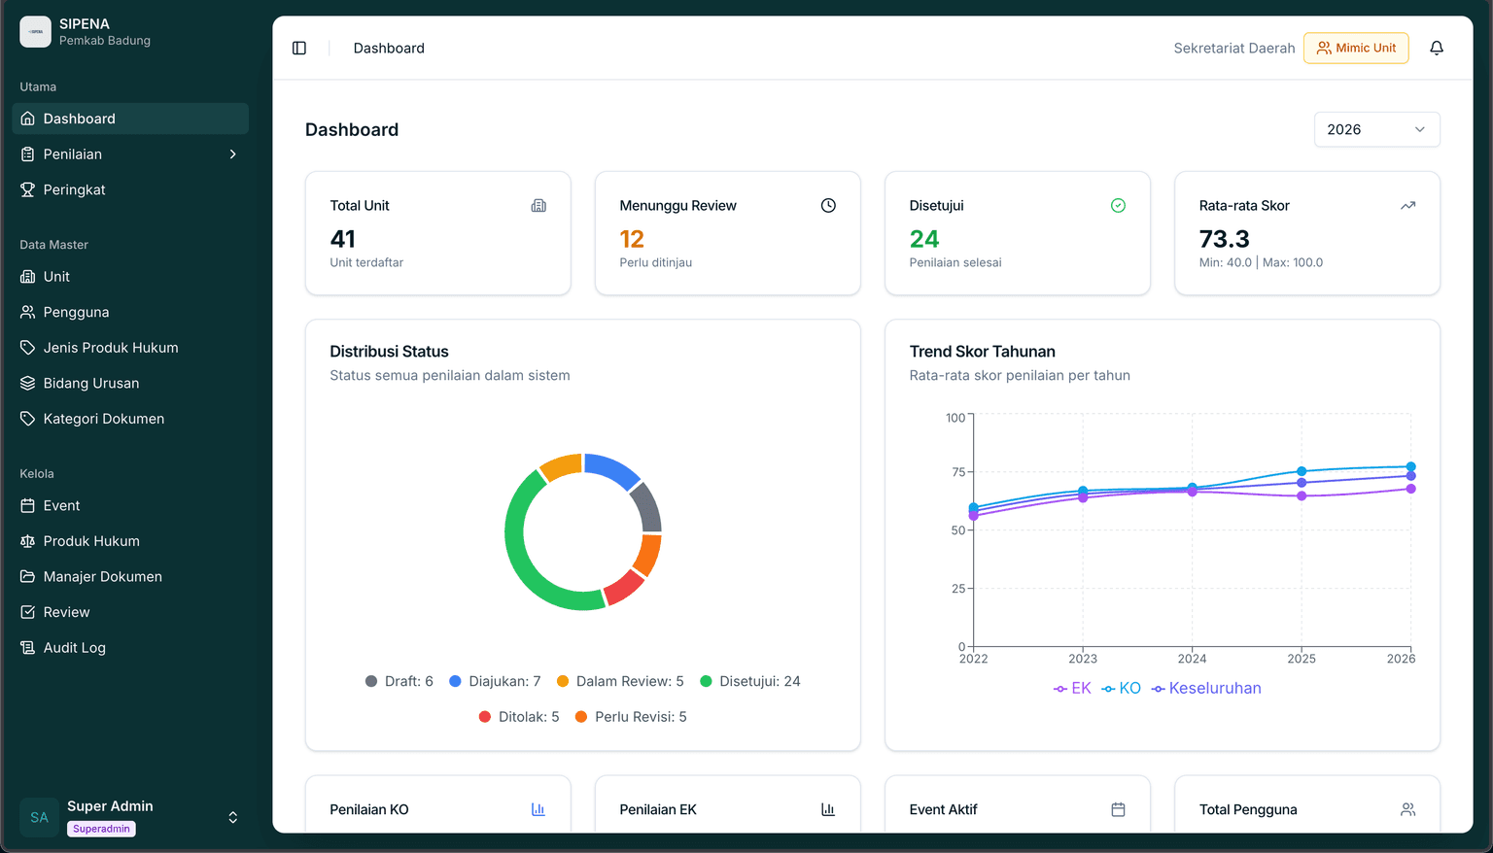Toggle the sidebar collapse icon

point(299,48)
